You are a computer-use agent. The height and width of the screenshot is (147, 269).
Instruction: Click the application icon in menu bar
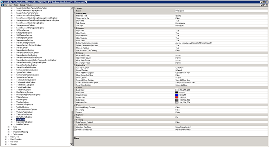[2, 5]
